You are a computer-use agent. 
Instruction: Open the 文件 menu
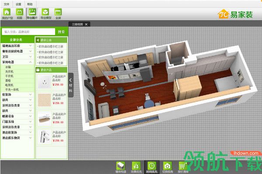(7, 4)
